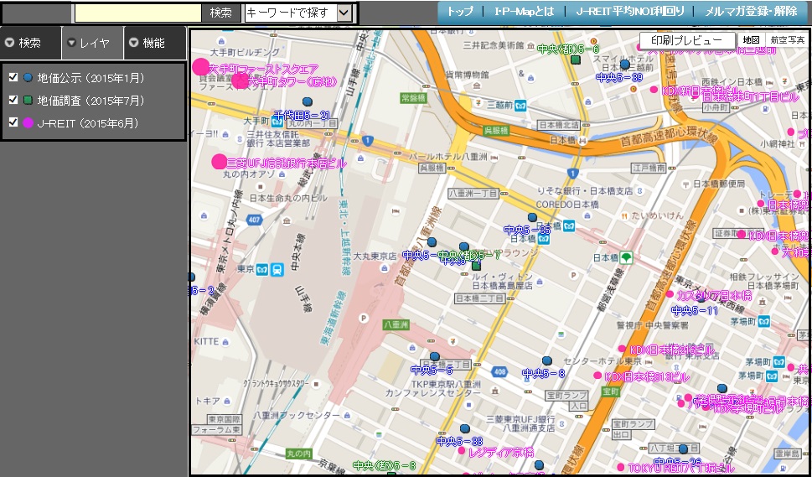Viewport: 812px width, 477px height.
Task: Click the 中央(都)5-6 green square marker
Action: click(575, 60)
